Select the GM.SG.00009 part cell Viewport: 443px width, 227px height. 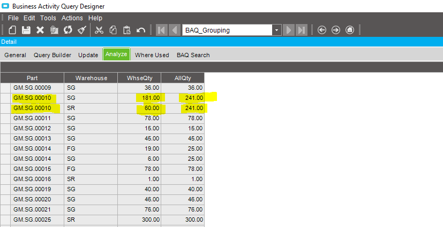point(37,88)
